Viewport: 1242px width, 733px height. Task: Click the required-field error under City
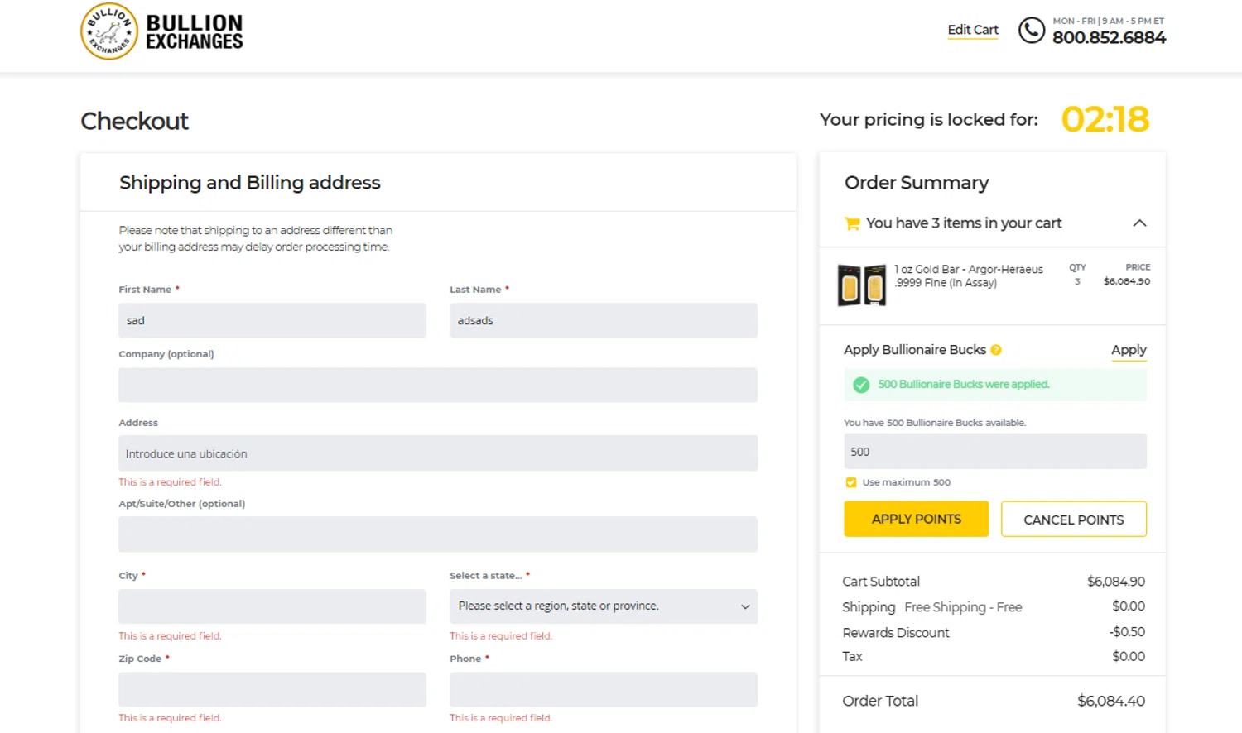pyautogui.click(x=170, y=636)
